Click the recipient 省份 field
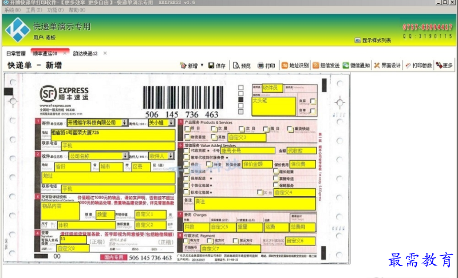Viewport: 458px width, 278px height. click(x=73, y=167)
